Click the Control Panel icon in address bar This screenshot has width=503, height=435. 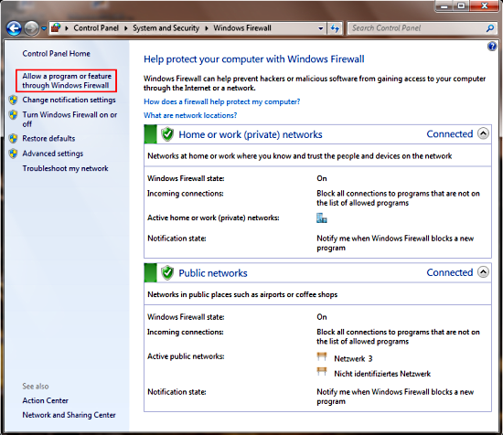tap(56, 28)
